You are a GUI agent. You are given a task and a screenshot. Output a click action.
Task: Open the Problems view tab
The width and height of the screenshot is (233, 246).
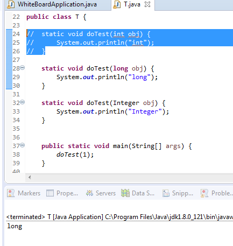(x=217, y=193)
